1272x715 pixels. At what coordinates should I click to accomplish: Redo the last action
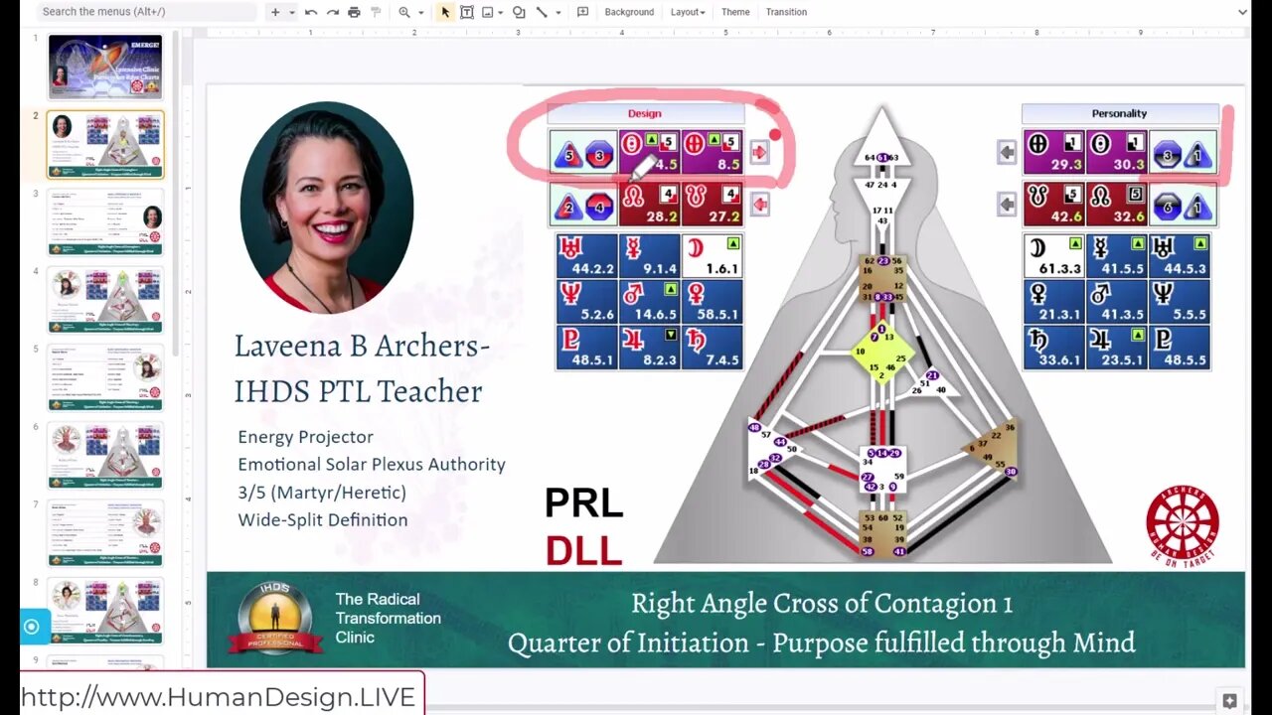click(x=332, y=12)
